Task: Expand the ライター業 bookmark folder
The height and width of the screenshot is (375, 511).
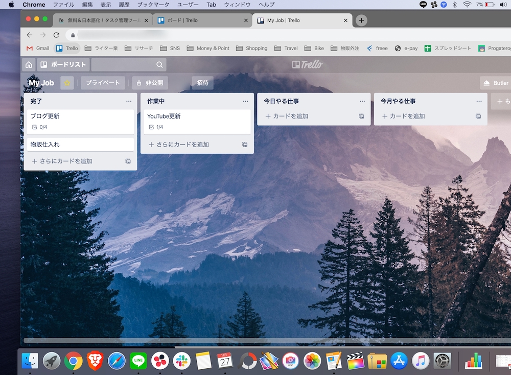Action: [x=101, y=48]
